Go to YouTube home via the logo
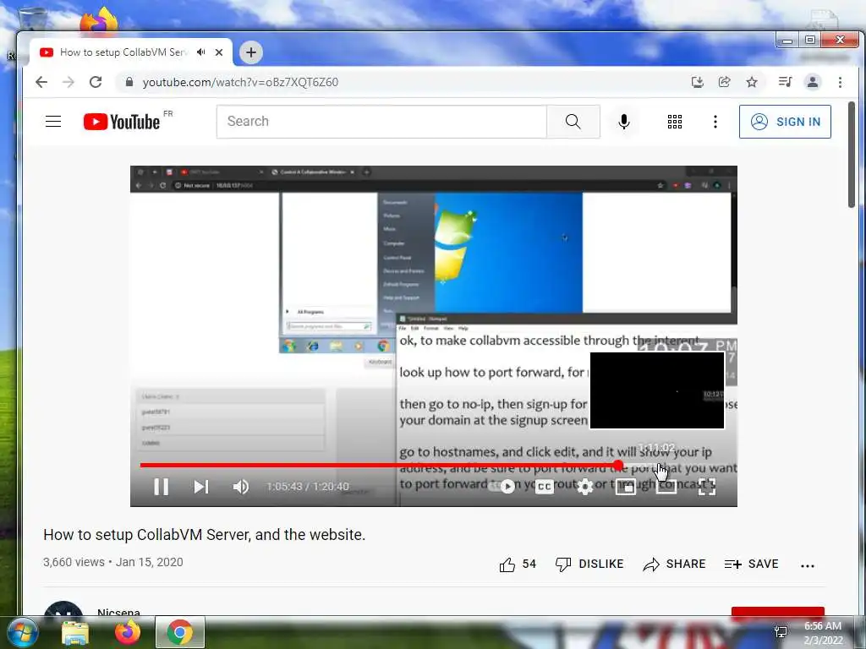 pos(122,122)
